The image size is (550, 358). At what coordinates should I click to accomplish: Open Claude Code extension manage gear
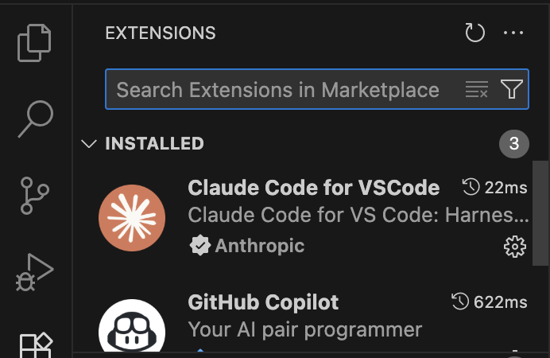coord(515,247)
